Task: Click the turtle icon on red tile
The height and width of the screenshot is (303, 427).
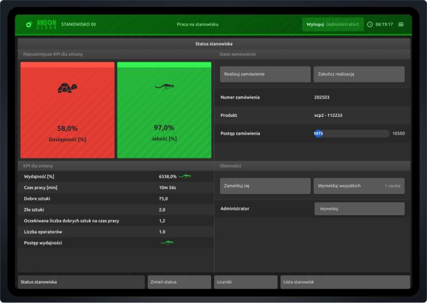Action: tap(67, 88)
